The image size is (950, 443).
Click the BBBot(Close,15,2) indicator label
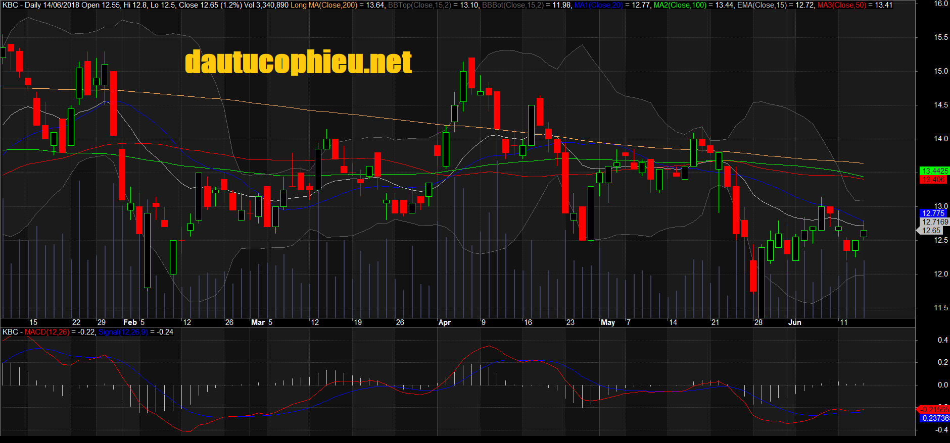pyautogui.click(x=513, y=5)
